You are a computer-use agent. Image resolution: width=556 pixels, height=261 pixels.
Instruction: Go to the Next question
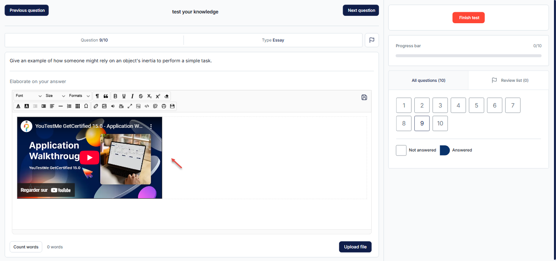click(361, 11)
